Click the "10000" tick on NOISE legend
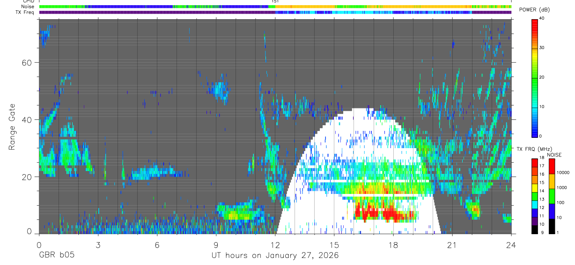575x265 pixels. point(563,172)
